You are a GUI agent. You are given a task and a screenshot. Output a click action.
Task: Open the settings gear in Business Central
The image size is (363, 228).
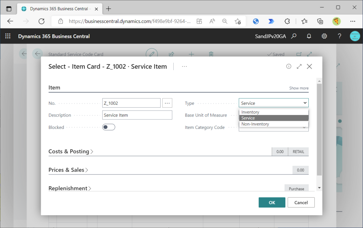click(x=324, y=36)
